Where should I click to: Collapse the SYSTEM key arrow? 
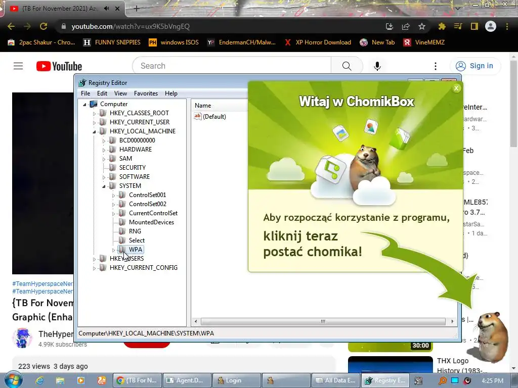point(104,186)
